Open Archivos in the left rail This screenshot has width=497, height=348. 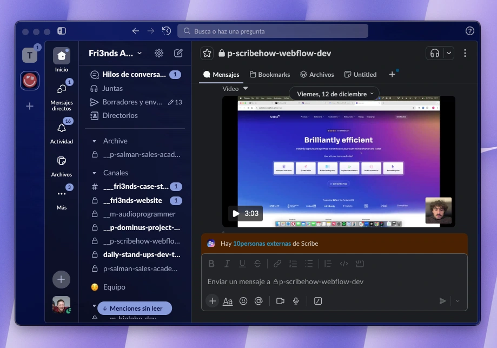(x=62, y=166)
